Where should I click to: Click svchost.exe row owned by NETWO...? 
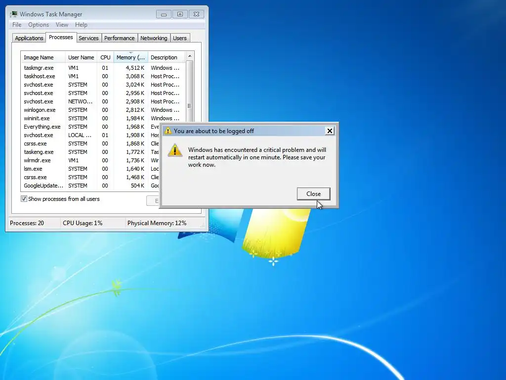(103, 101)
